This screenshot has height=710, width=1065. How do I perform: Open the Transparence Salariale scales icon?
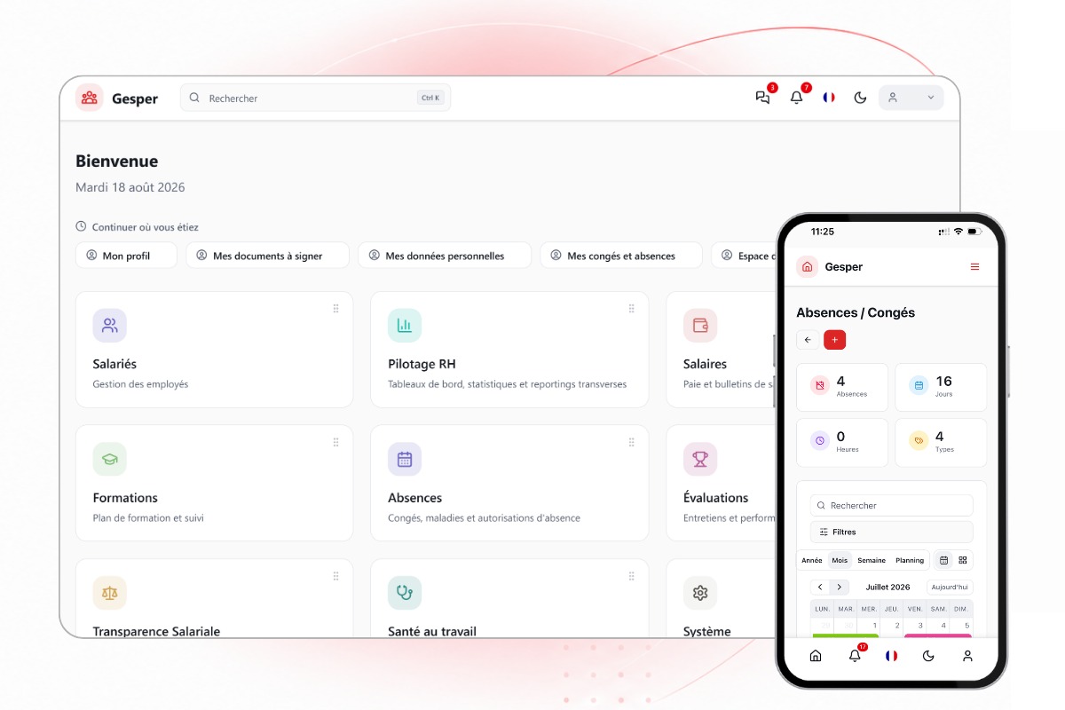109,593
